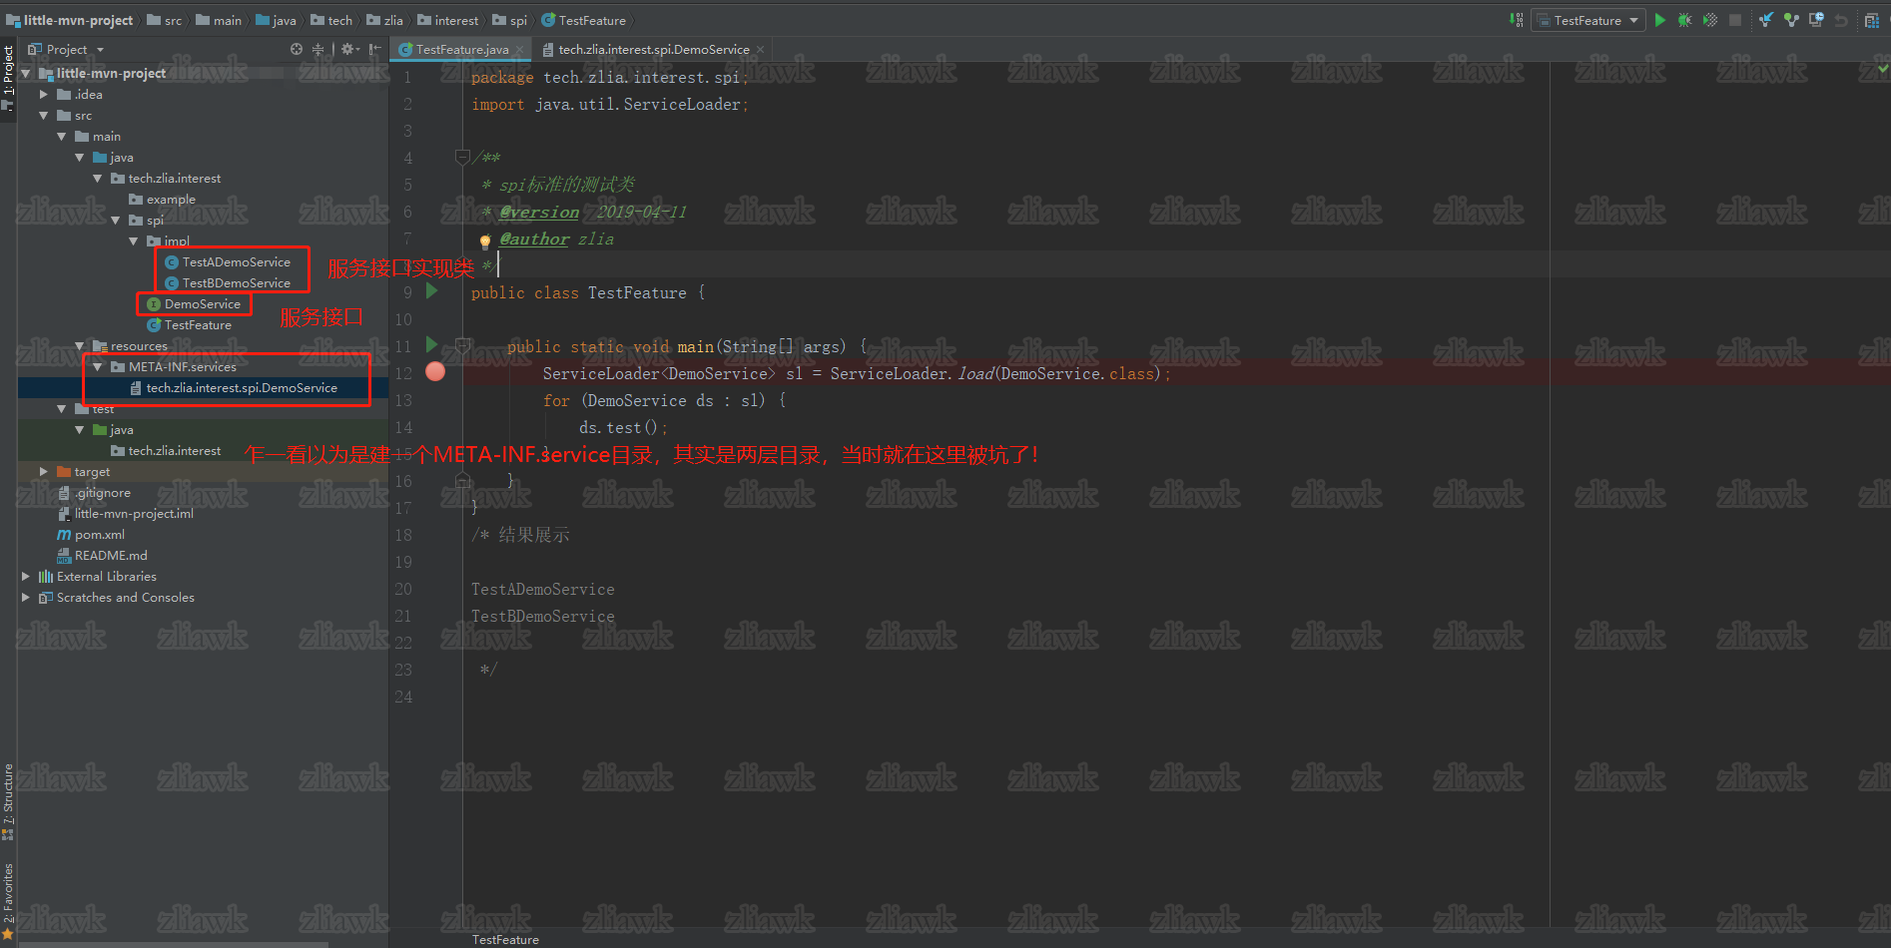Open the Project view selector dropdown
1891x948 pixels.
pos(66,49)
